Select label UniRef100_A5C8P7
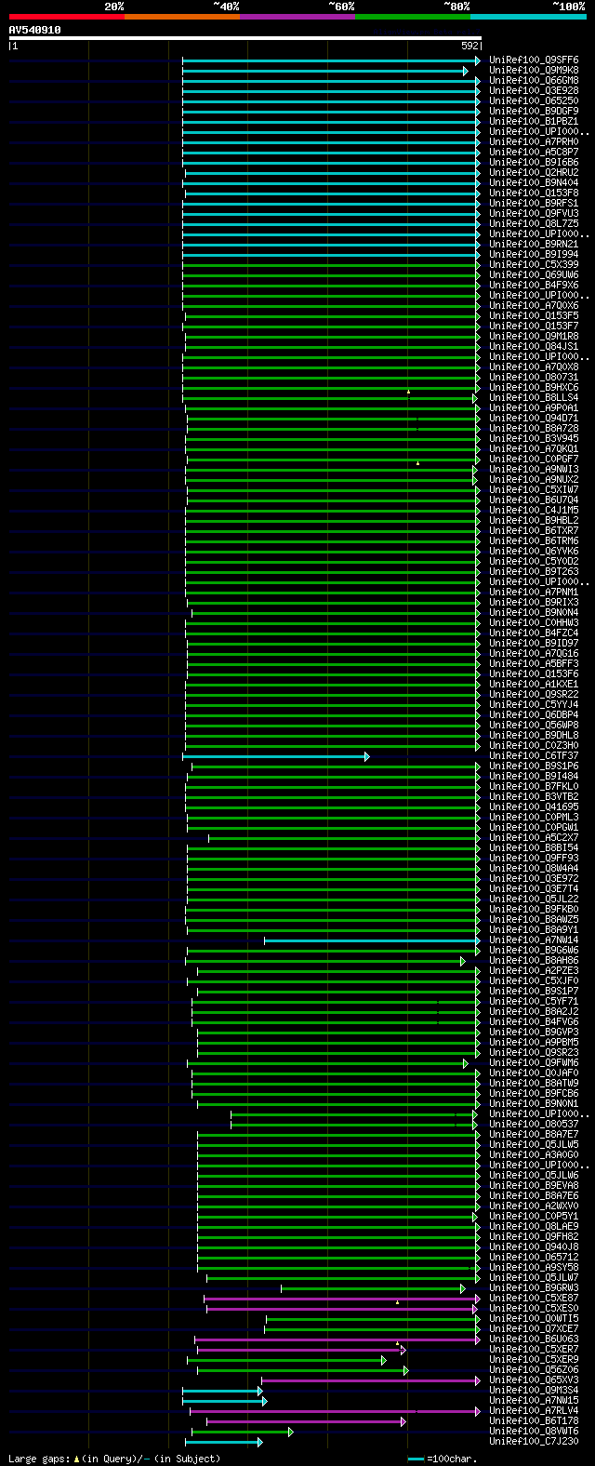The image size is (595, 1466). (533, 153)
